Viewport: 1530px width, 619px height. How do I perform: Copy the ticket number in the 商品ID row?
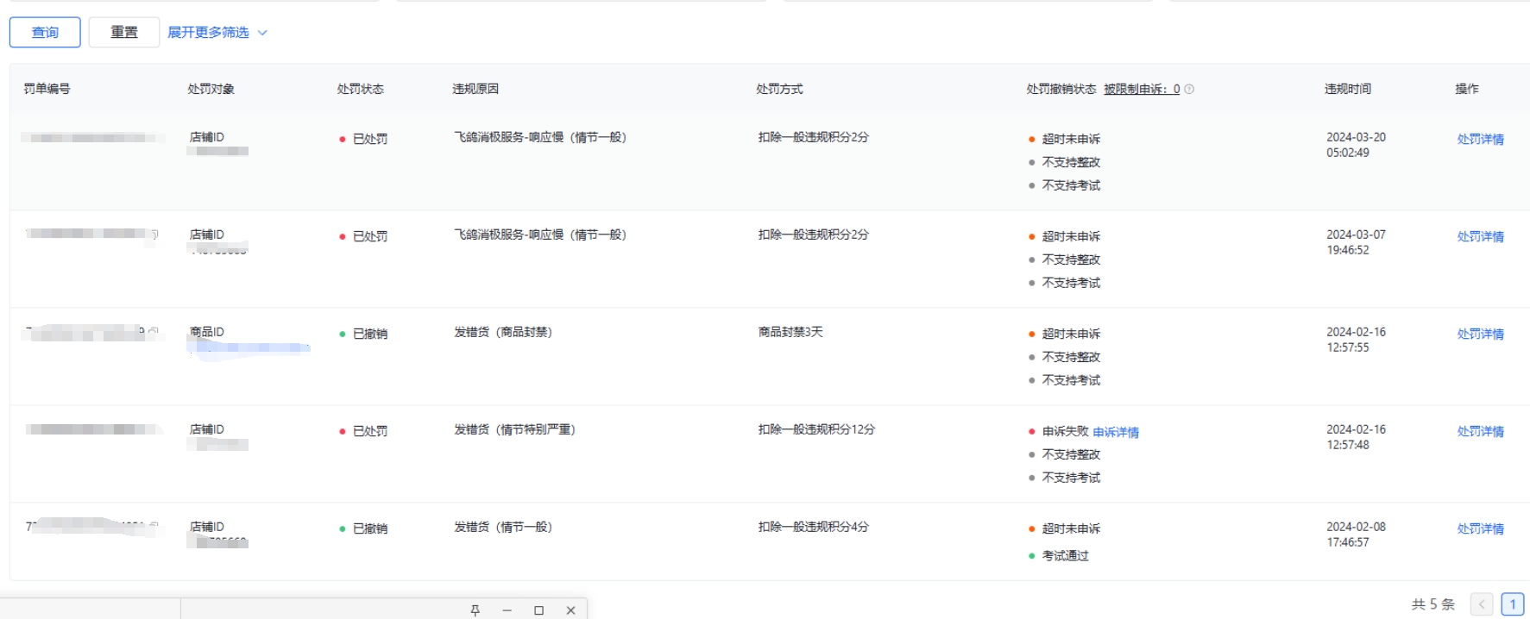[x=154, y=330]
